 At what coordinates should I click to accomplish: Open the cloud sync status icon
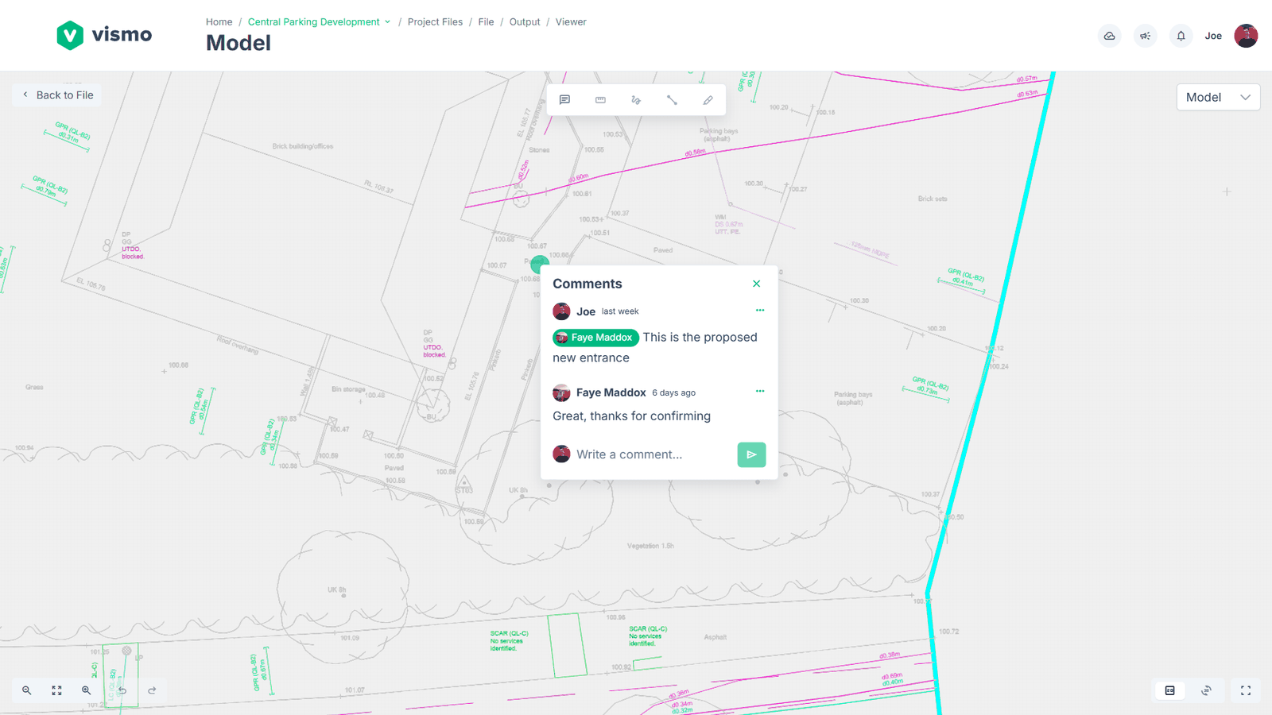click(1110, 36)
